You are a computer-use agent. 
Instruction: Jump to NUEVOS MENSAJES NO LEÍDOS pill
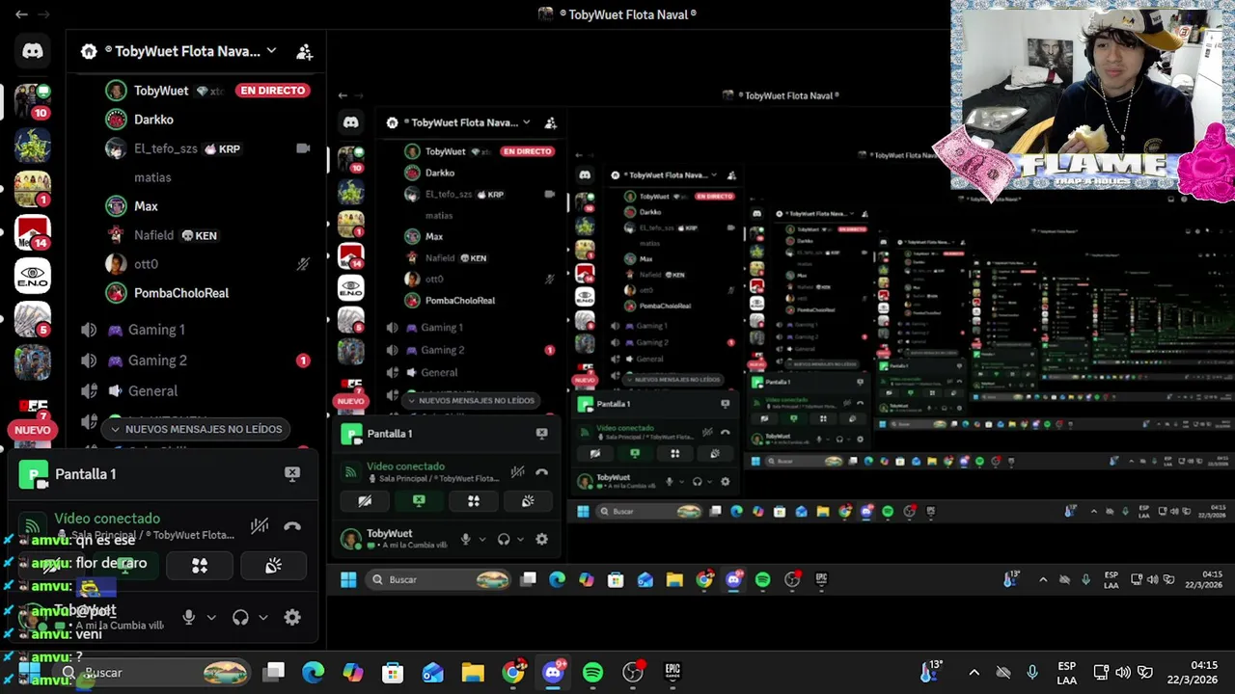[197, 429]
